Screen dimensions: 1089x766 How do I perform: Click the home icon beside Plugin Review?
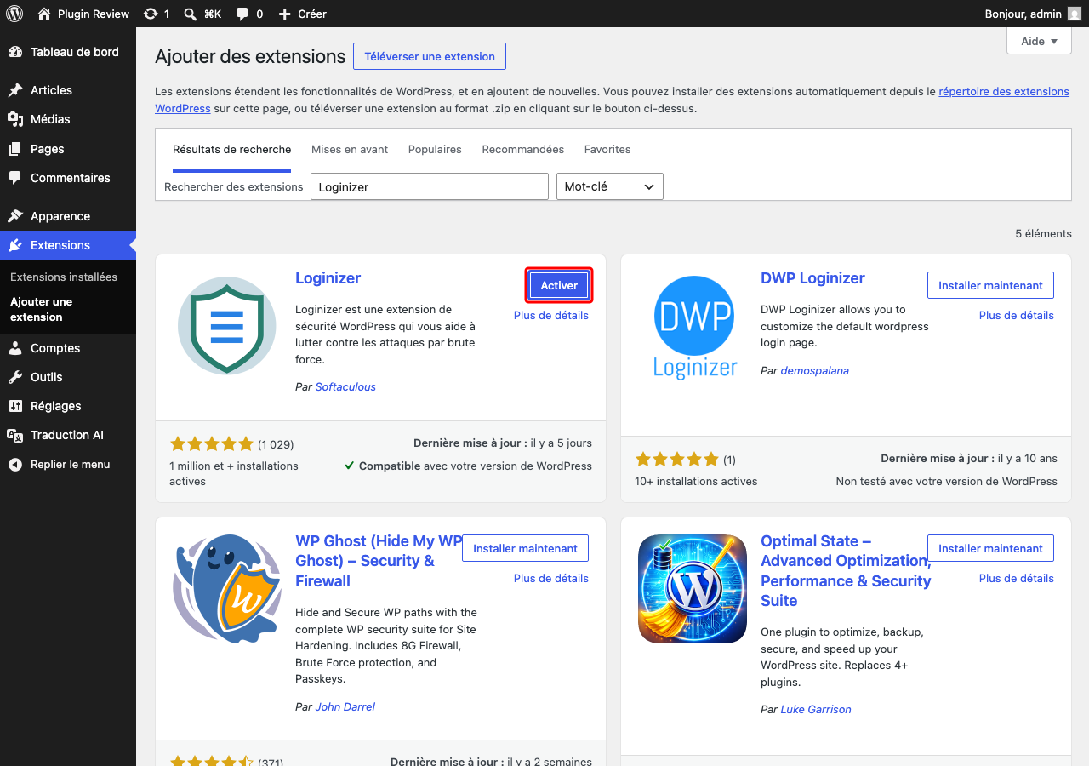pos(44,14)
